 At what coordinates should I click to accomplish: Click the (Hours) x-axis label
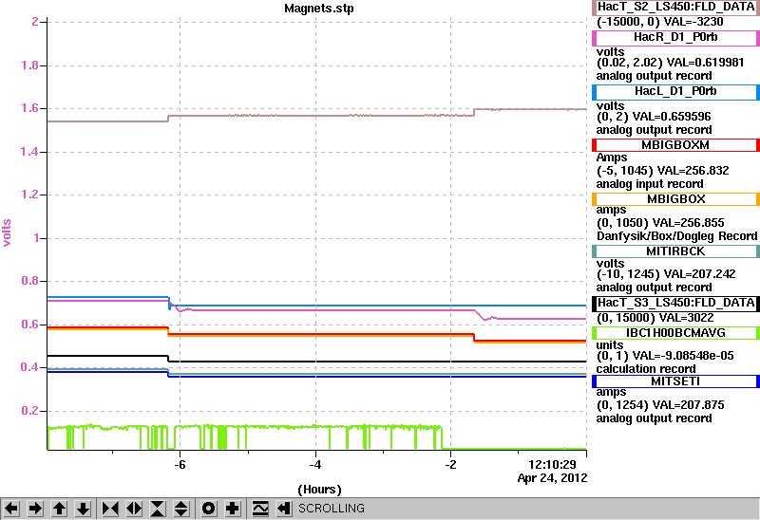[x=319, y=490]
